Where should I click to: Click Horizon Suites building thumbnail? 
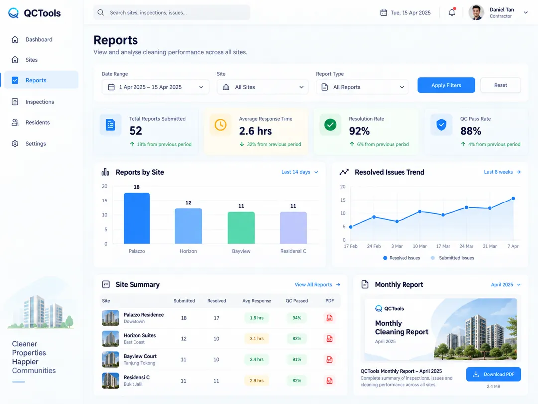point(111,339)
